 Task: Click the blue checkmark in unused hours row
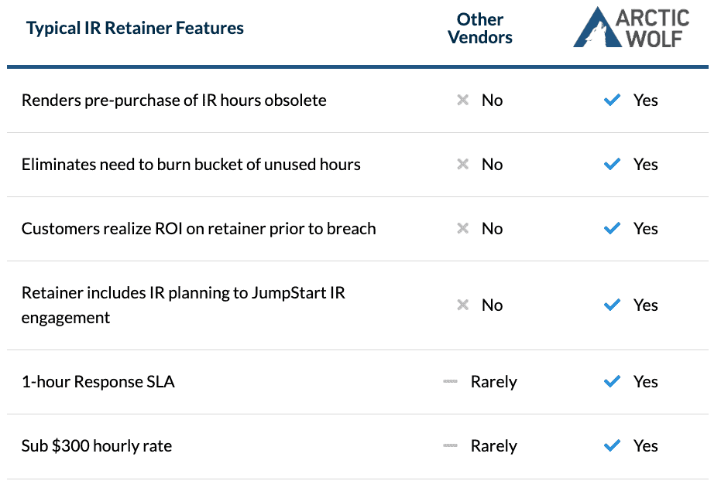click(612, 164)
